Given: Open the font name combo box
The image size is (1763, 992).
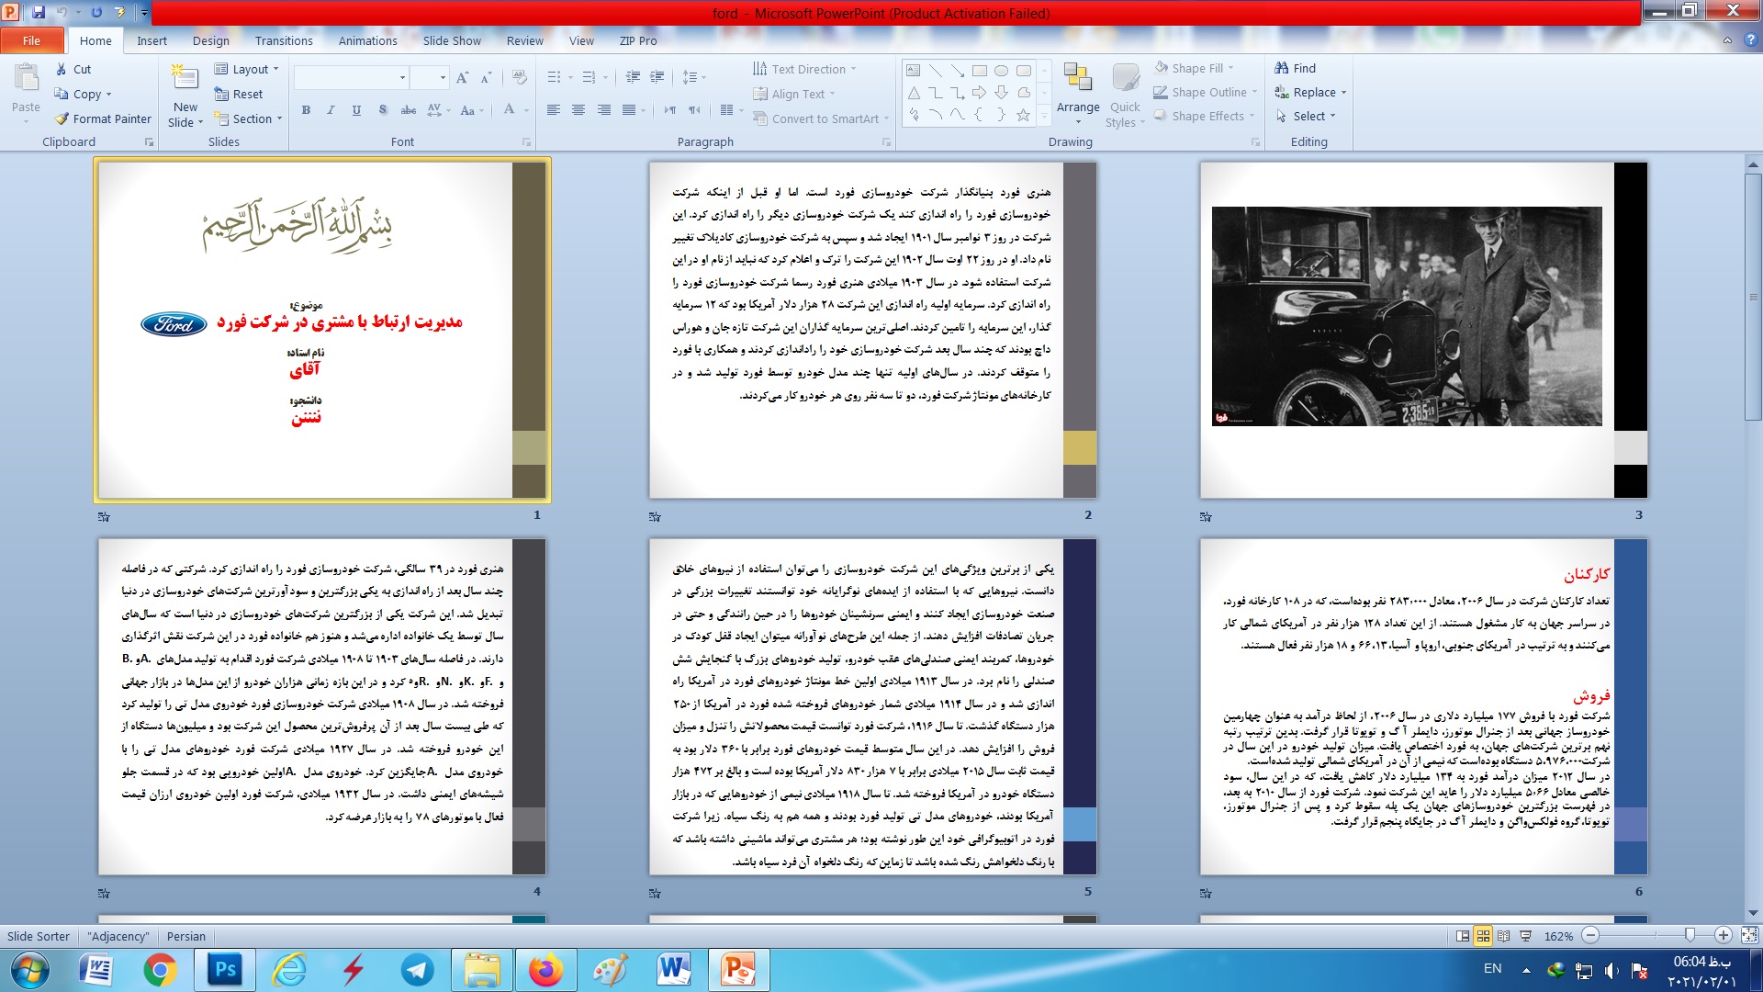Looking at the screenshot, I should click(351, 77).
